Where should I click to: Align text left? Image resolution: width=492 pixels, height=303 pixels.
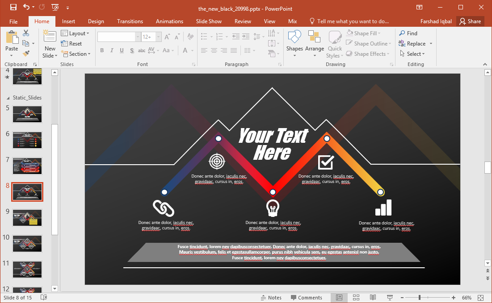(x=204, y=50)
